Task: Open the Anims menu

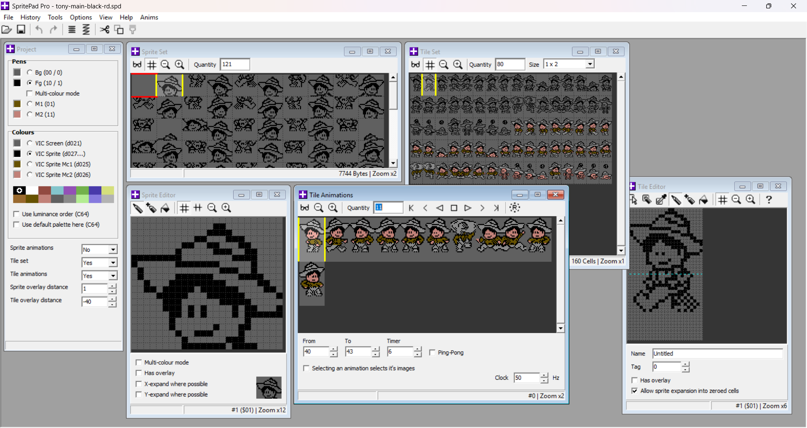Action: tap(149, 17)
